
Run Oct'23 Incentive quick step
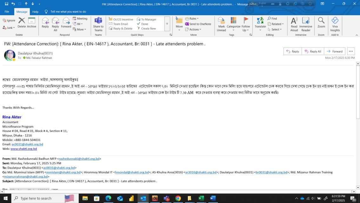(121, 19)
